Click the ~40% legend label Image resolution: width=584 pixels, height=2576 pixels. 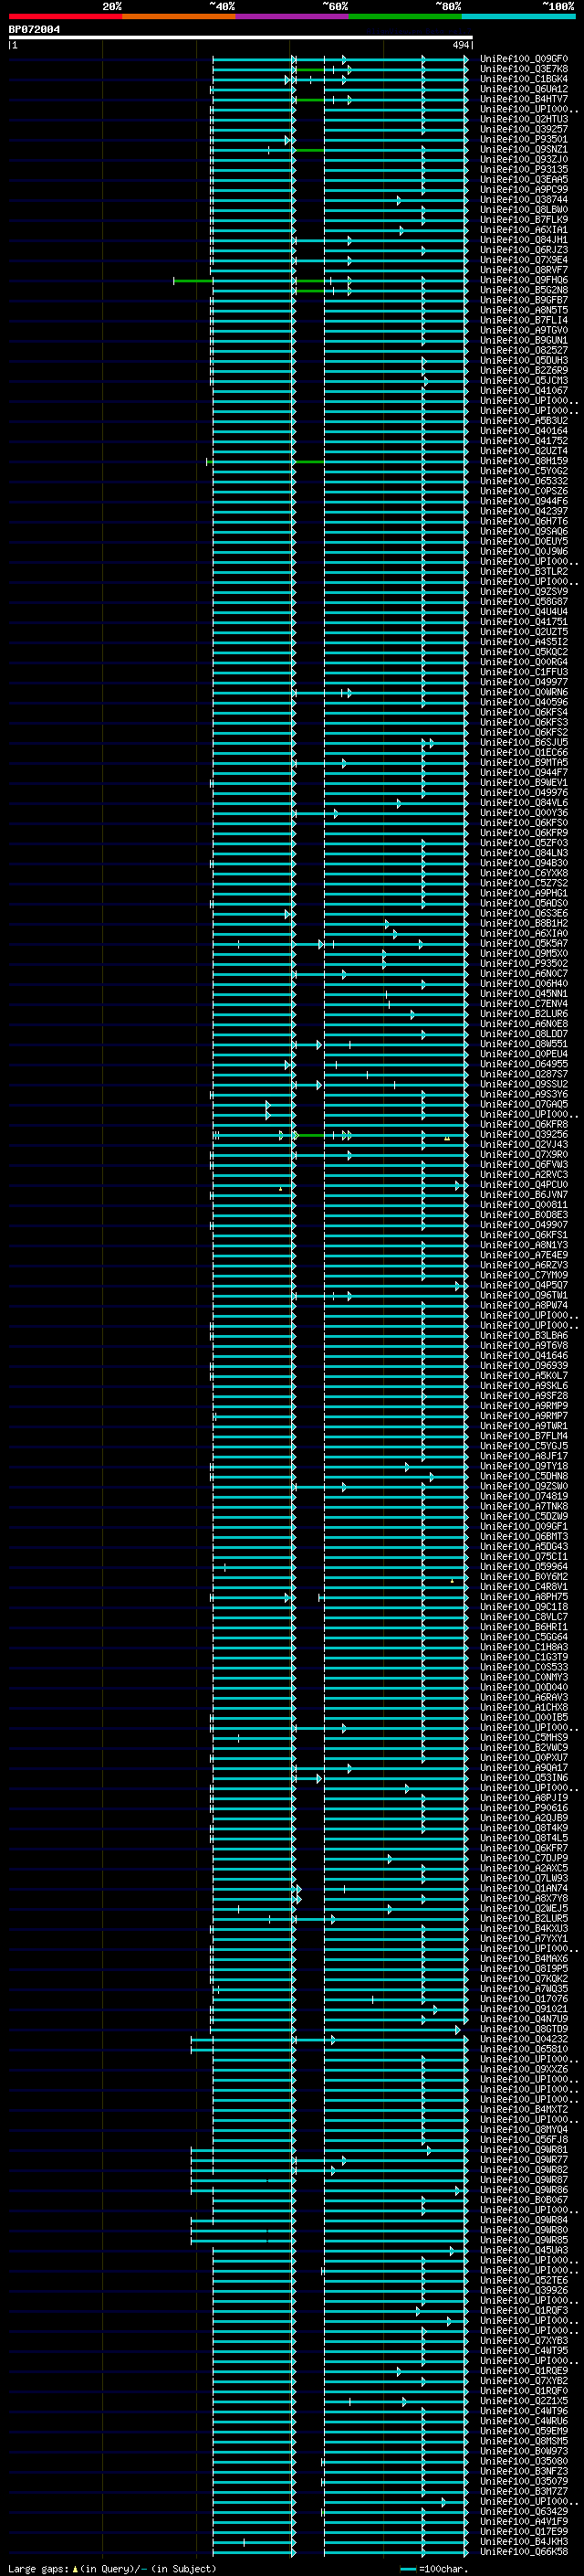[222, 6]
